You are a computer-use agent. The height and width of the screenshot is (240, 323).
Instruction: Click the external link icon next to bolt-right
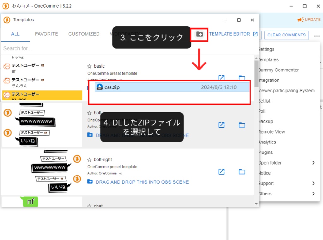[221, 172]
